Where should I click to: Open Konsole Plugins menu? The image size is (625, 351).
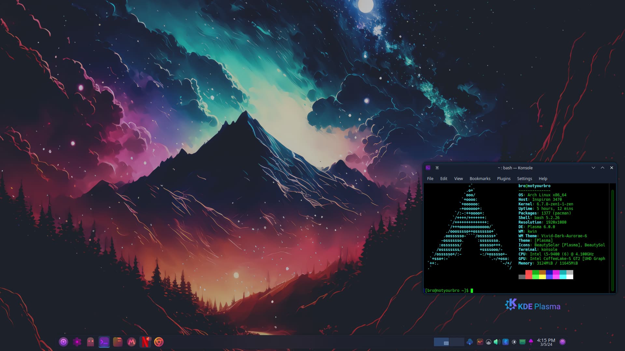point(504,178)
